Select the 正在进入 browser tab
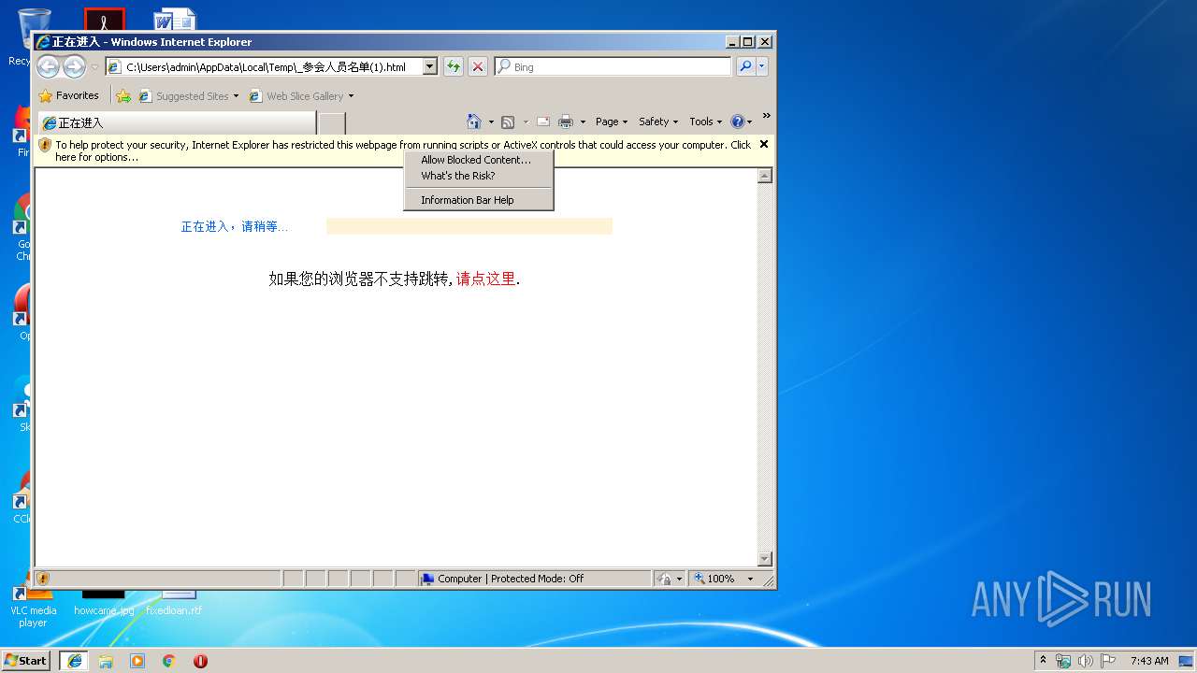The height and width of the screenshot is (673, 1197). click(x=178, y=122)
